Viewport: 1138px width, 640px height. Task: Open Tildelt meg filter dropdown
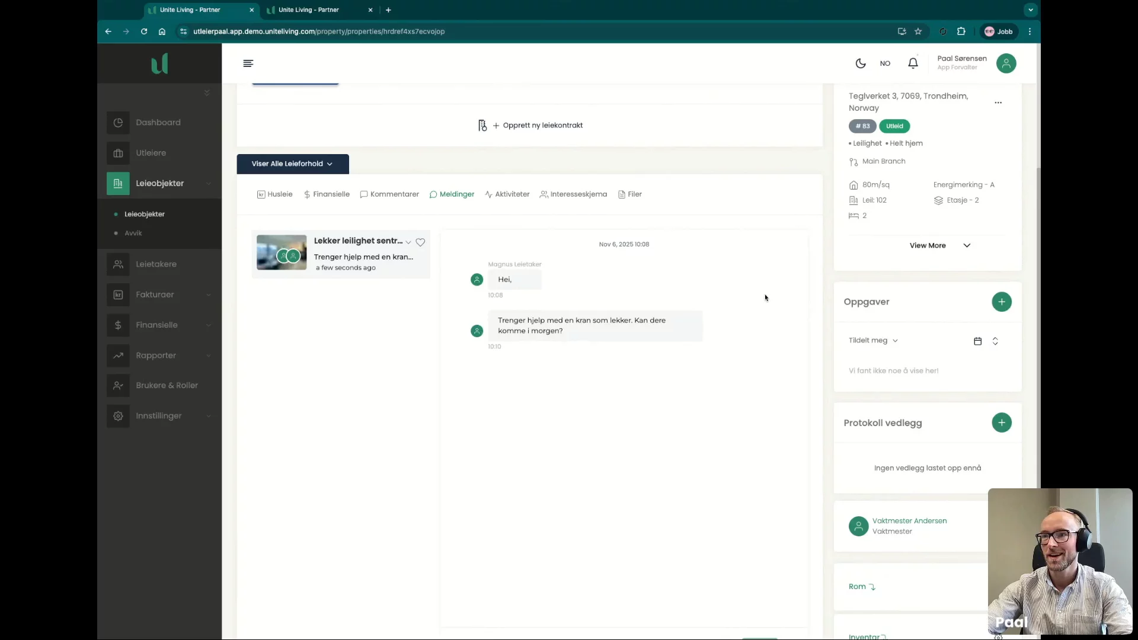(872, 340)
